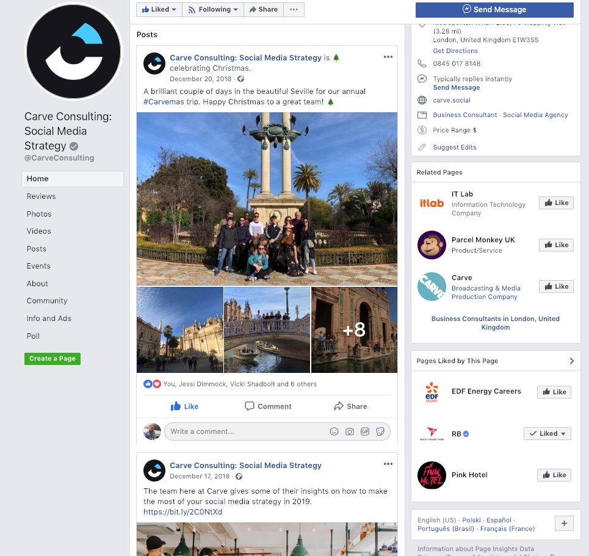The image size is (589, 556).
Task: Open About in the page sidebar
Action: pyautogui.click(x=37, y=284)
